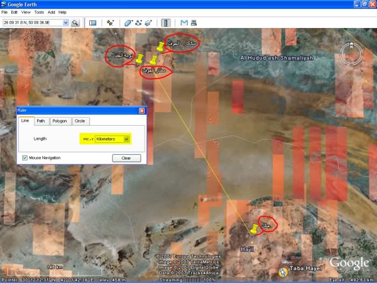
Task: Click the Streaming 100% progress indicator
Action: click(187, 280)
